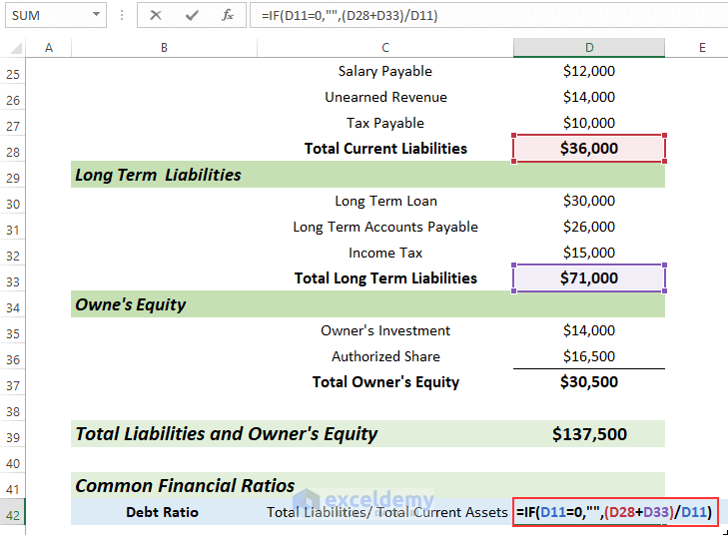Select column A header

tap(48, 48)
